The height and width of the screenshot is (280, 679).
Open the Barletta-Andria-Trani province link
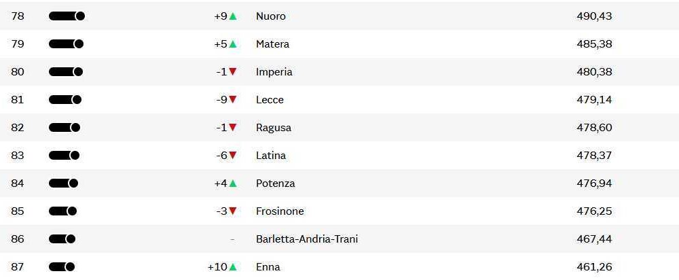tap(307, 239)
